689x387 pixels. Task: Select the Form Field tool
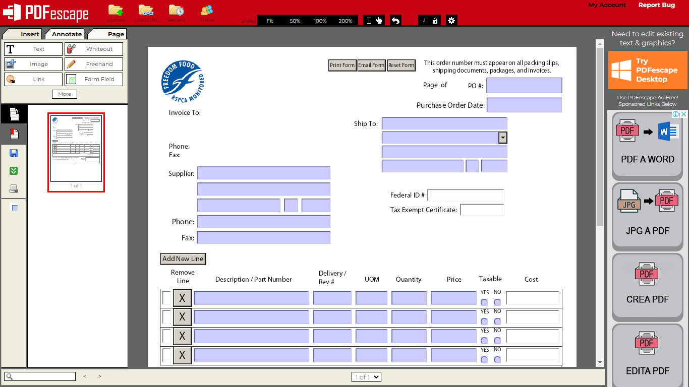tap(94, 79)
